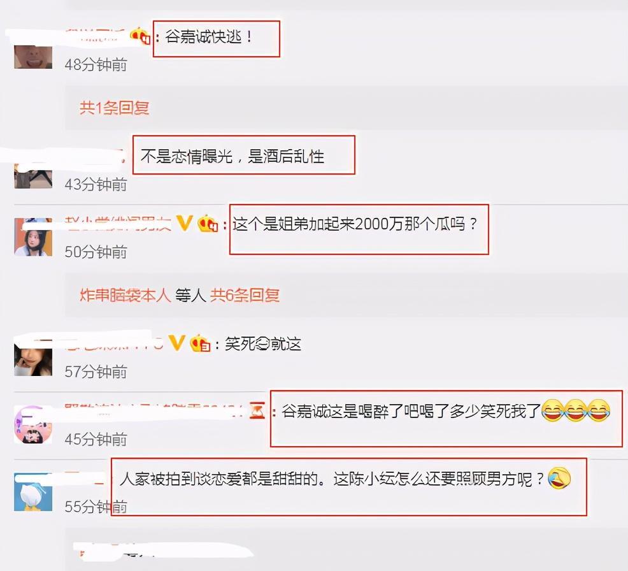Click hourglass badge before 谷嘉诚这是喝醉了 comment
Image resolution: width=628 pixels, height=571 pixels.
coord(257,410)
